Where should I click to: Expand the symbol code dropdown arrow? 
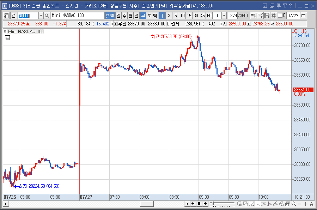(41, 16)
